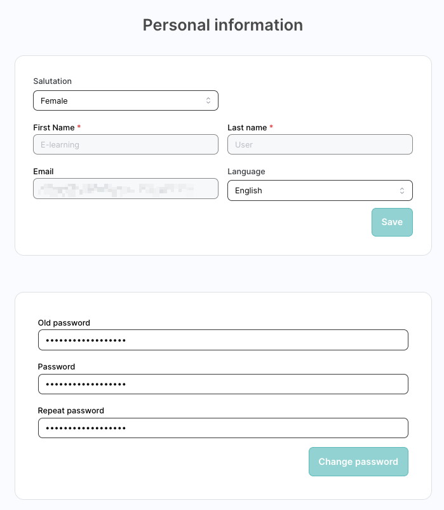Expand the Language dropdown showing English

pyautogui.click(x=320, y=190)
